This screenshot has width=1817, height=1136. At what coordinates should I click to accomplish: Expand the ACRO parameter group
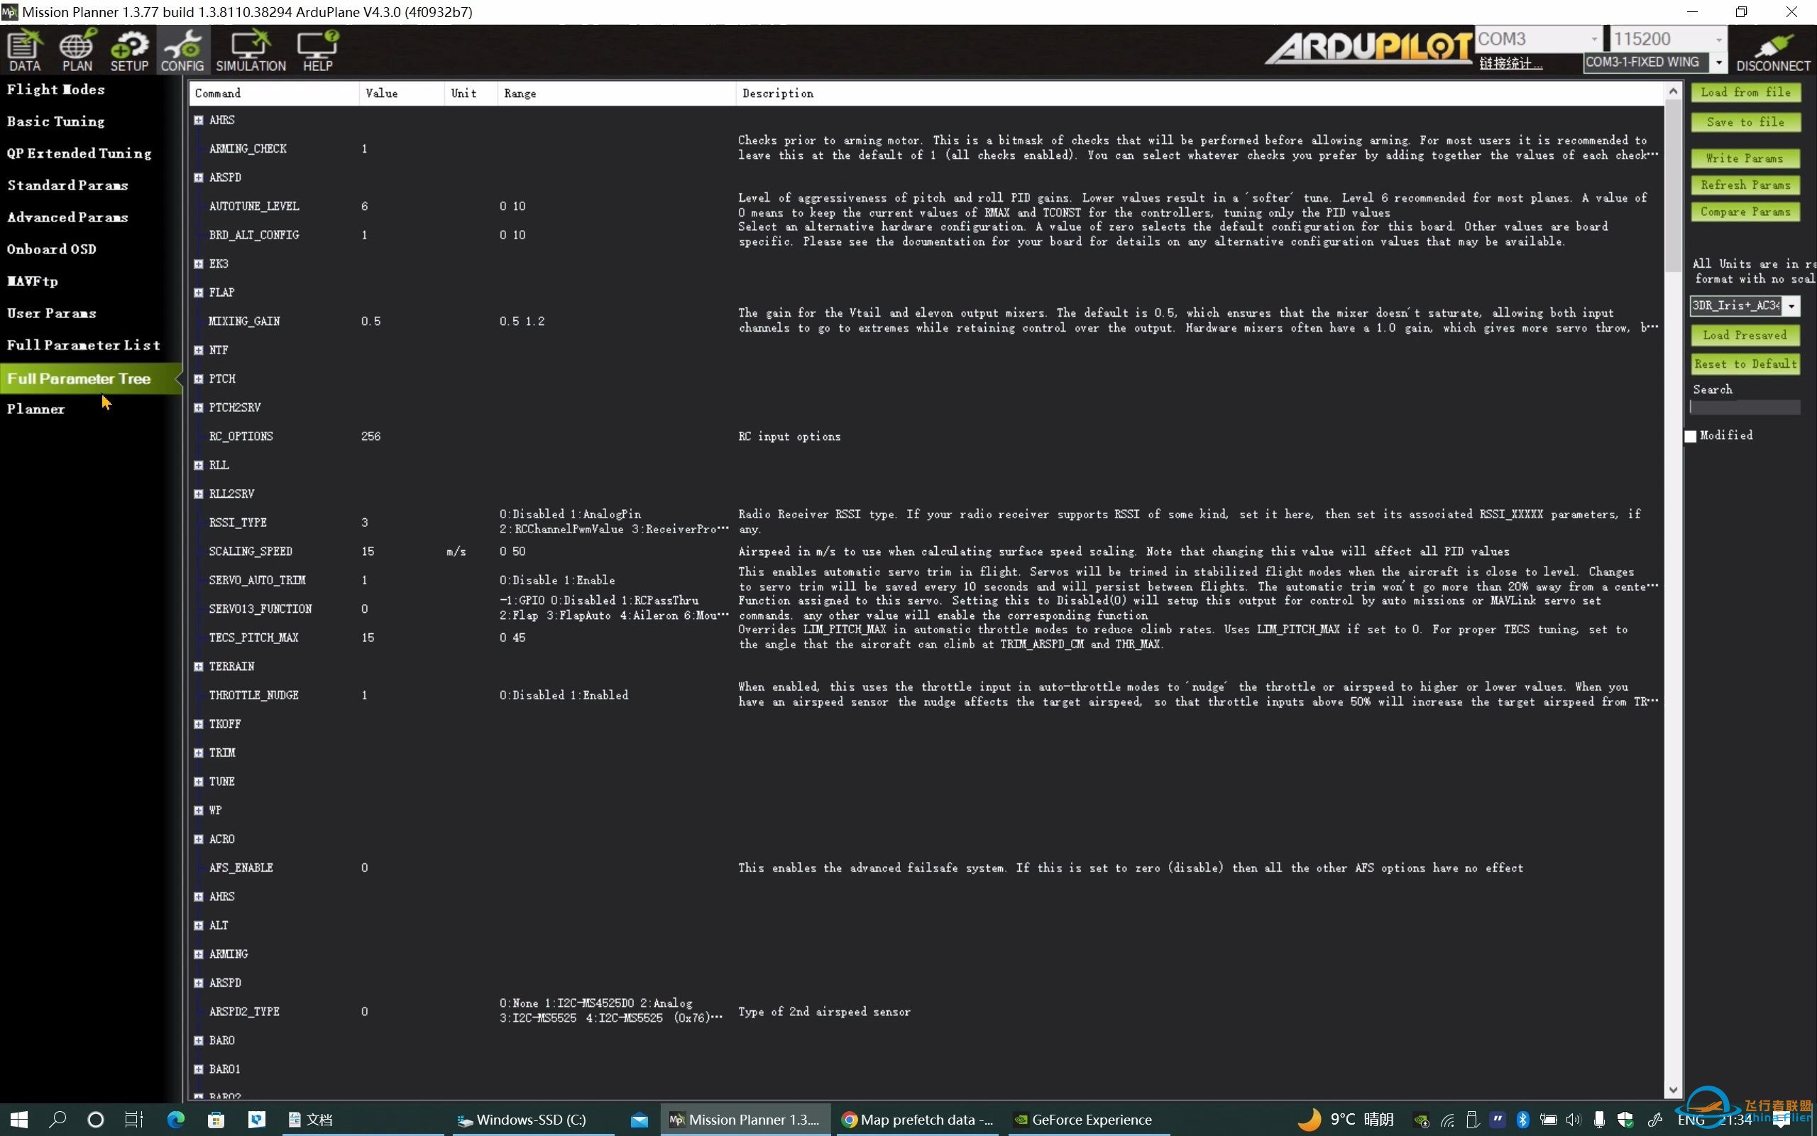pos(198,839)
